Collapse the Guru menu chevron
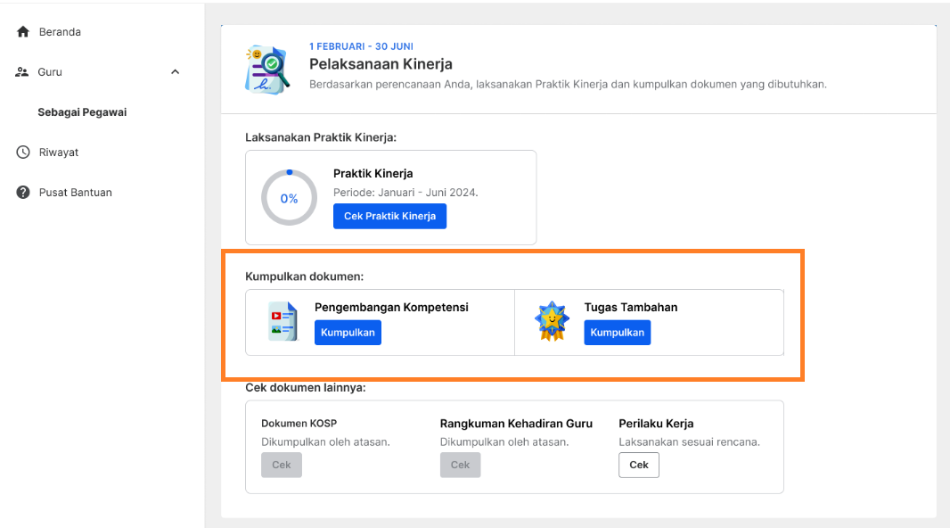The height and width of the screenshot is (528, 950). click(x=175, y=72)
